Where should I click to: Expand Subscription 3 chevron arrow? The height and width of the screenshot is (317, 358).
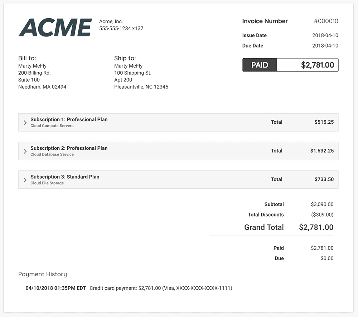point(25,180)
